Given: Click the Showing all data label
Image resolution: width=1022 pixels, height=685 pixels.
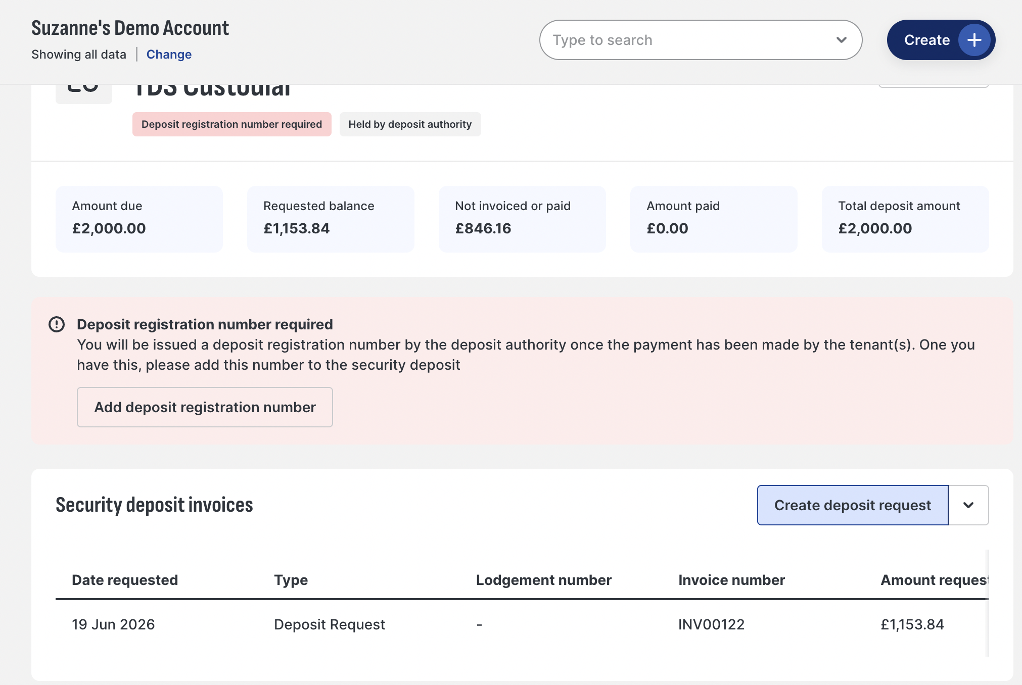Looking at the screenshot, I should click(x=79, y=55).
